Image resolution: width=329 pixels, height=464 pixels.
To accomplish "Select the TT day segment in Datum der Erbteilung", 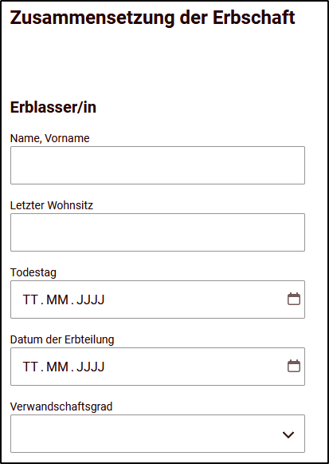I will [30, 367].
